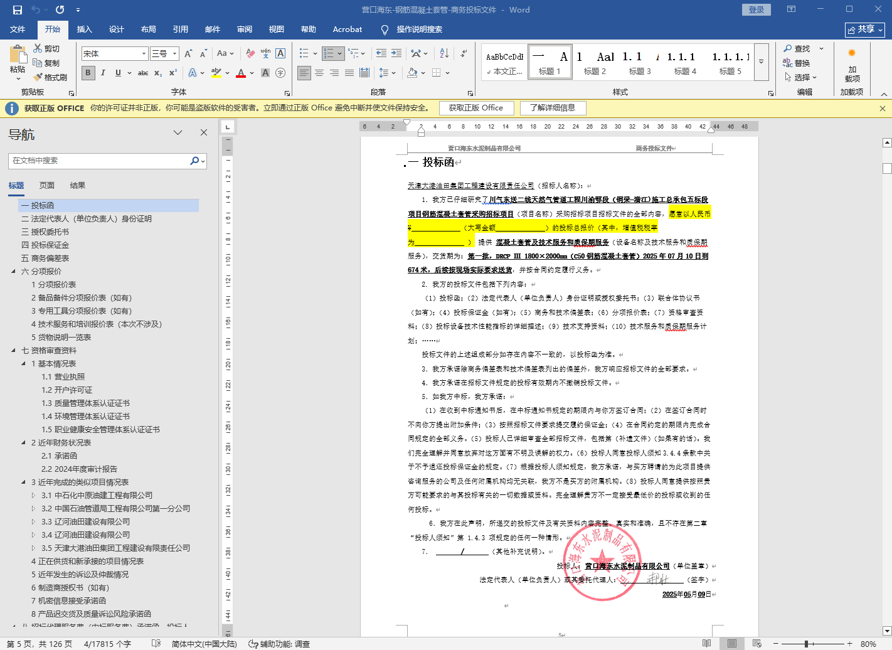Go to 1.1 营业执照 in the navigation pane
The height and width of the screenshot is (650, 892).
click(x=63, y=377)
